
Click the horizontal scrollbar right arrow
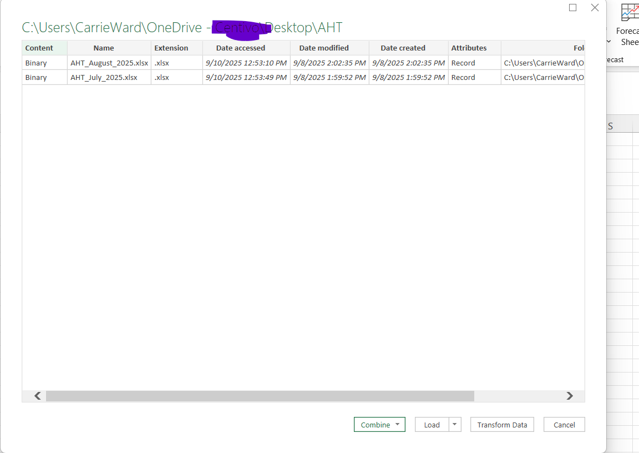point(569,396)
